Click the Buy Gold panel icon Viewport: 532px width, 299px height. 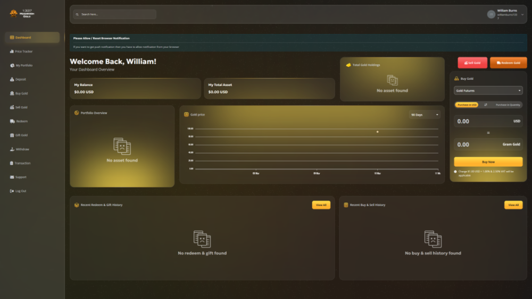pyautogui.click(x=456, y=79)
